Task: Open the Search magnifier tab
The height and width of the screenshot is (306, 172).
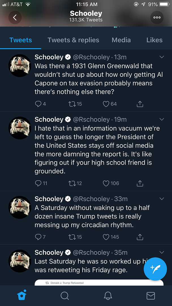Action: tap(65, 296)
